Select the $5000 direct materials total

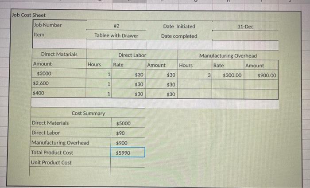point(128,123)
